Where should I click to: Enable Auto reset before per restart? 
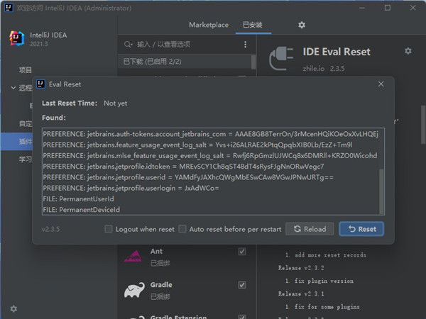[x=182, y=229]
